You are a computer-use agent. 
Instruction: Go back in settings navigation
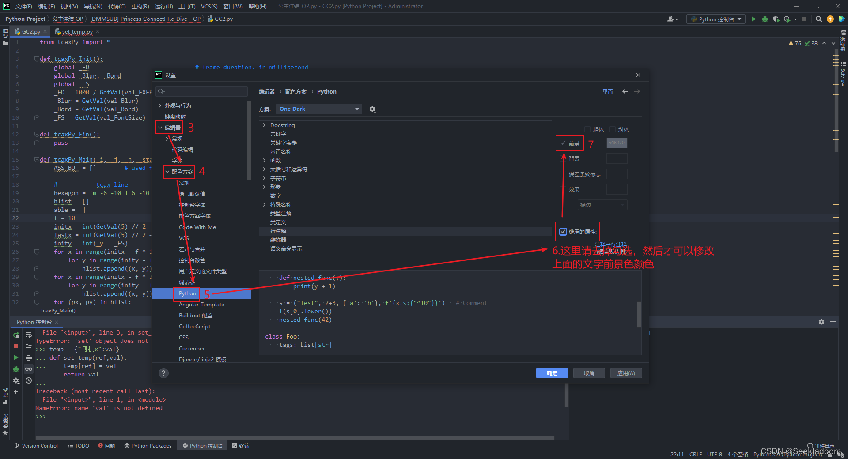click(x=625, y=91)
